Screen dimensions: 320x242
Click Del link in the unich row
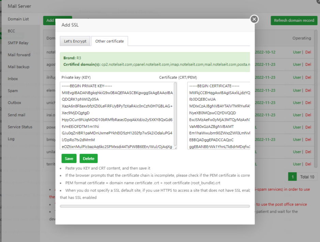[x=308, y=103]
